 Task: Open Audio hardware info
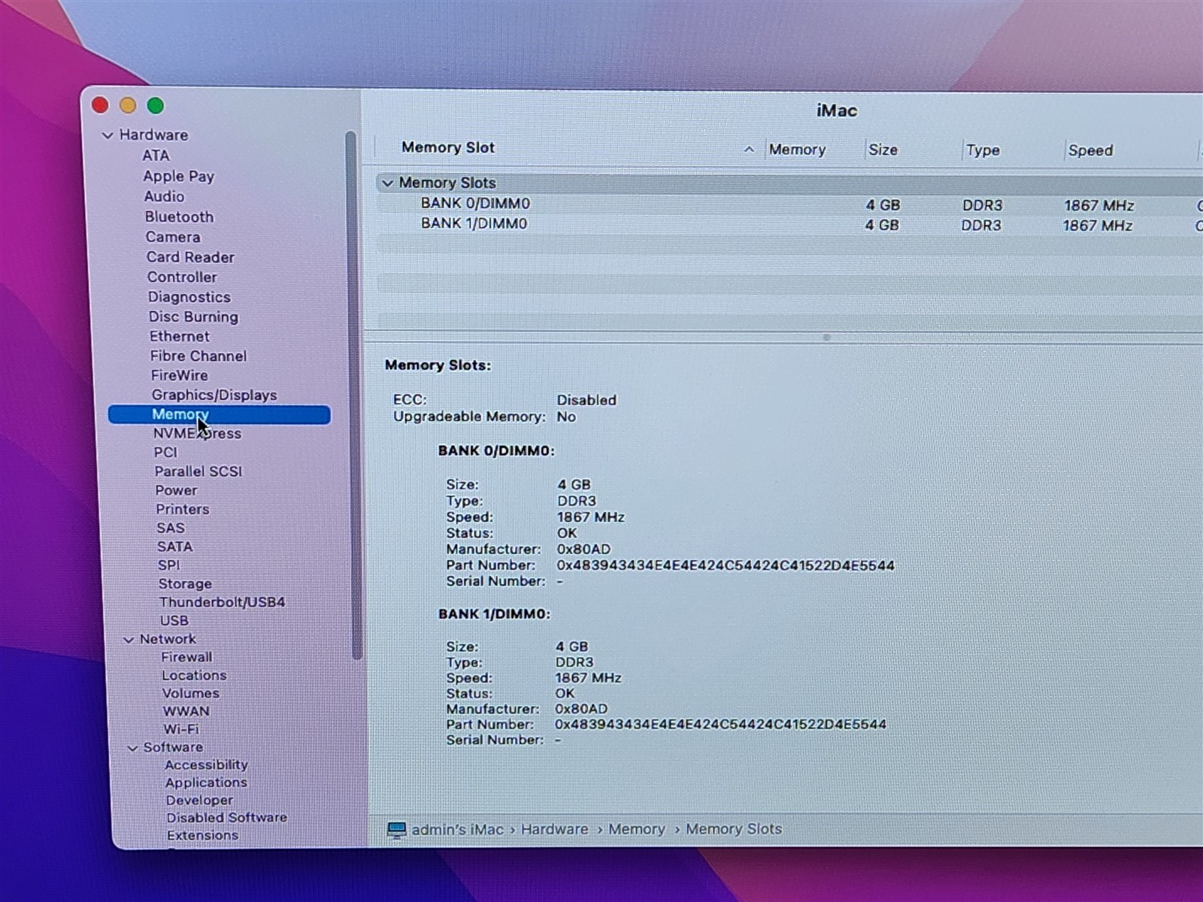pos(164,196)
